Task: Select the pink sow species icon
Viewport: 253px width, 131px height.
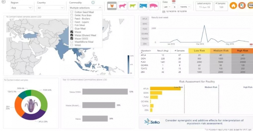Action: [153, 6]
